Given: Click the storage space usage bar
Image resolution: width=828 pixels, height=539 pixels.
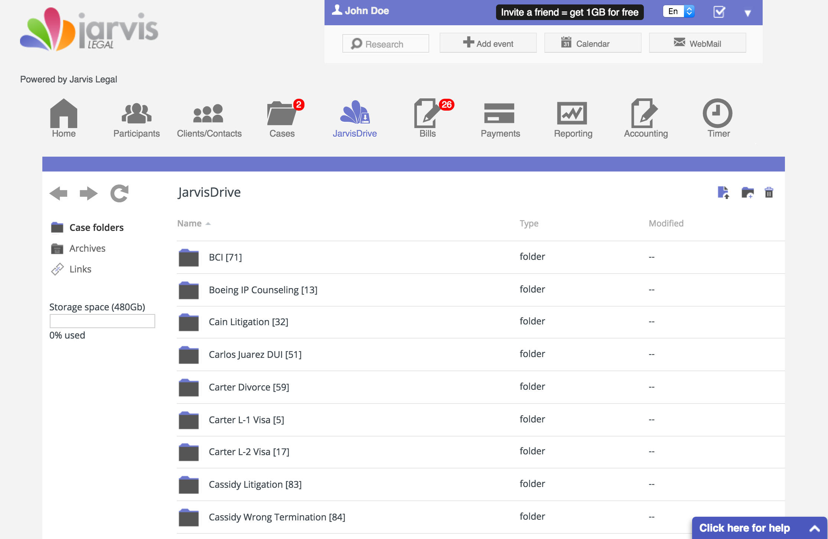Looking at the screenshot, I should (x=102, y=321).
